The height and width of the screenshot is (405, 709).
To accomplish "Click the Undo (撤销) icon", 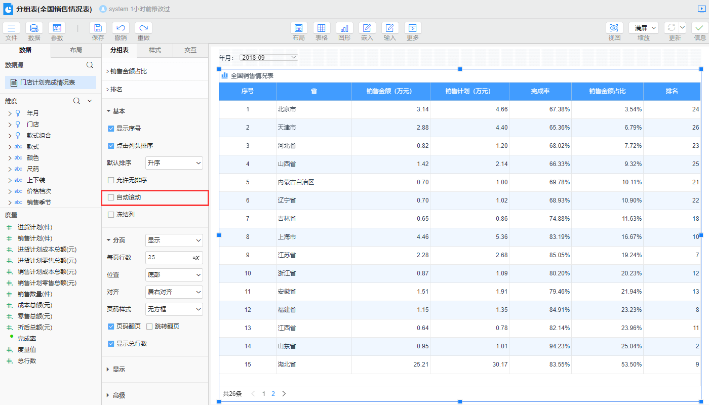I will (121, 28).
